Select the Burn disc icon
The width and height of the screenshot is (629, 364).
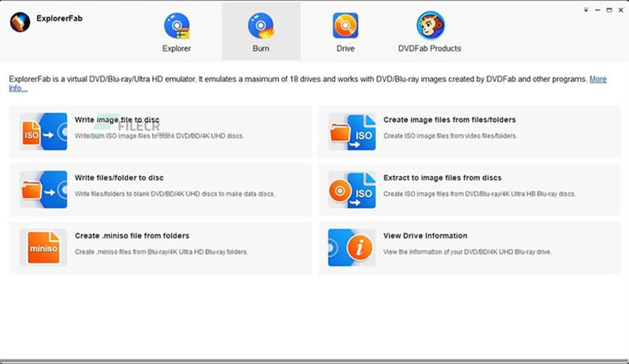point(261,26)
